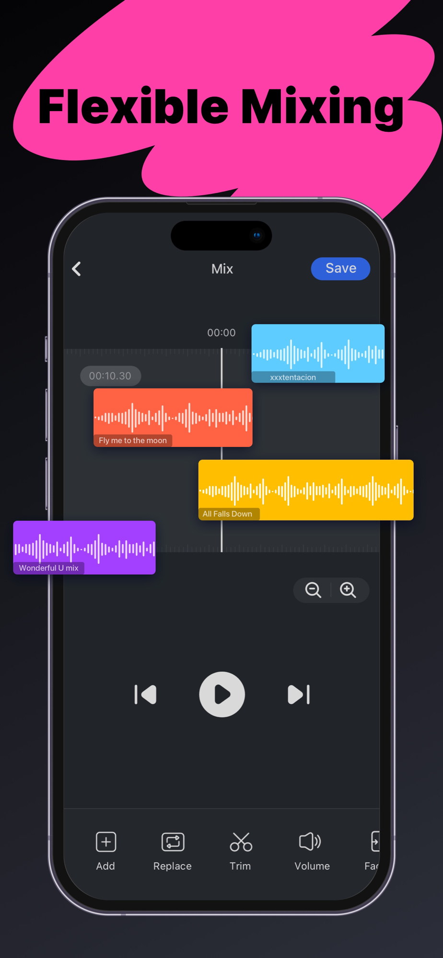
Task: Select the orange Fly me to the moon clip
Action: 173,418
